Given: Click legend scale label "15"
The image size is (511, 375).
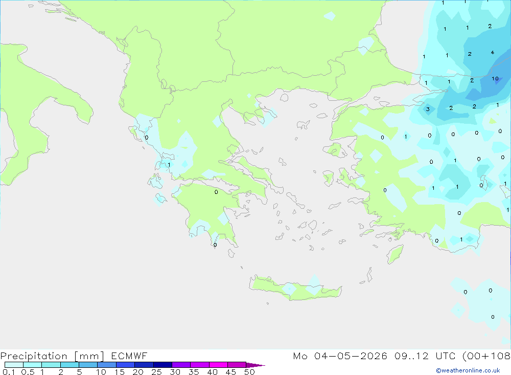Looking at the screenshot, I should pos(120,372).
